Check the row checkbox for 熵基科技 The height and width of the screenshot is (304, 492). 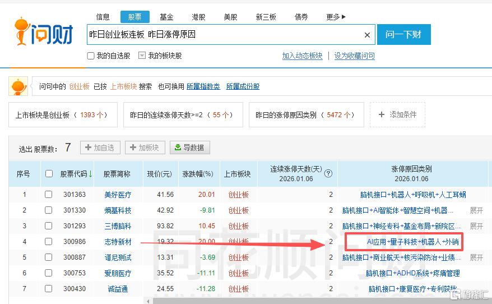point(48,210)
